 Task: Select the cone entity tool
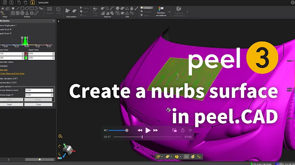(x=27, y=13)
